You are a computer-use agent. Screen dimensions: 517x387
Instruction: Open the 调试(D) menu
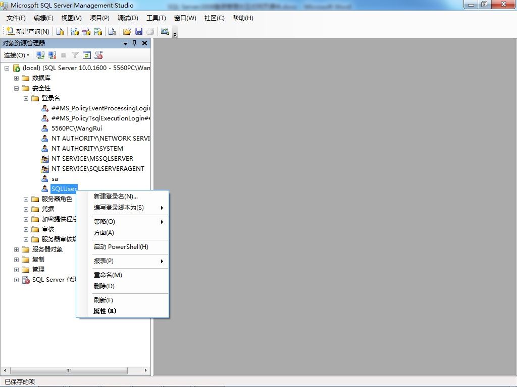pyautogui.click(x=128, y=18)
